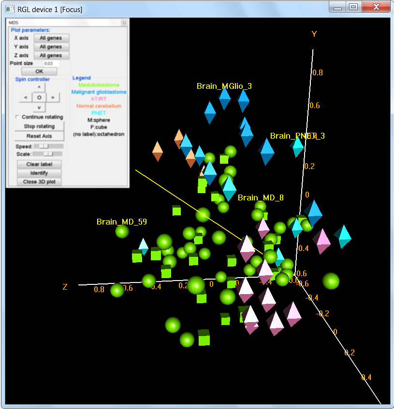Click the Close 3D plot button
394x409 pixels.
click(x=39, y=182)
